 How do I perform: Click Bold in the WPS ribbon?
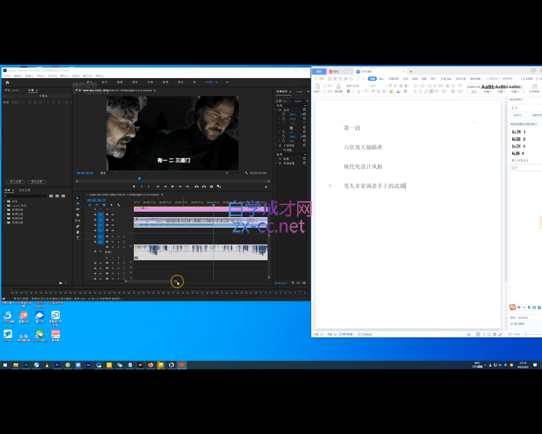(348, 91)
